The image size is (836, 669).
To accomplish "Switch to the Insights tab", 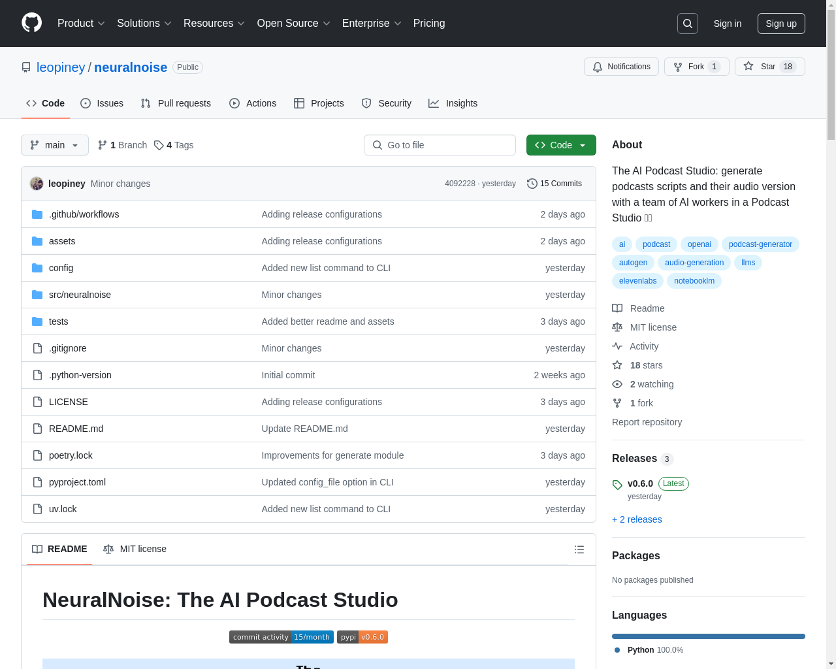I will tap(453, 103).
